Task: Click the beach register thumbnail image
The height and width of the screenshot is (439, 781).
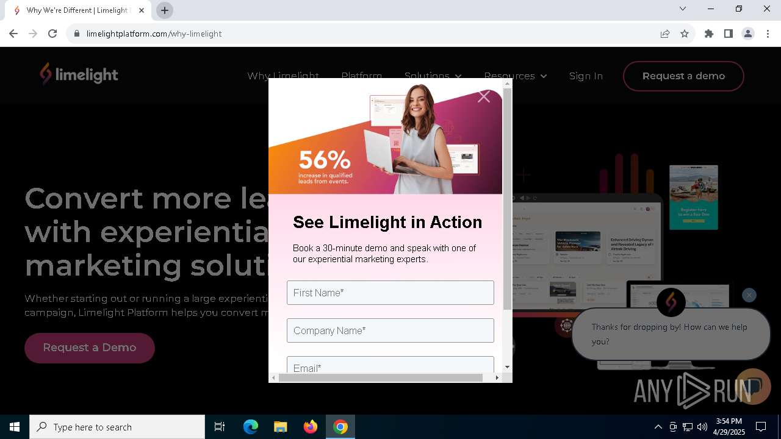Action: [x=694, y=197]
